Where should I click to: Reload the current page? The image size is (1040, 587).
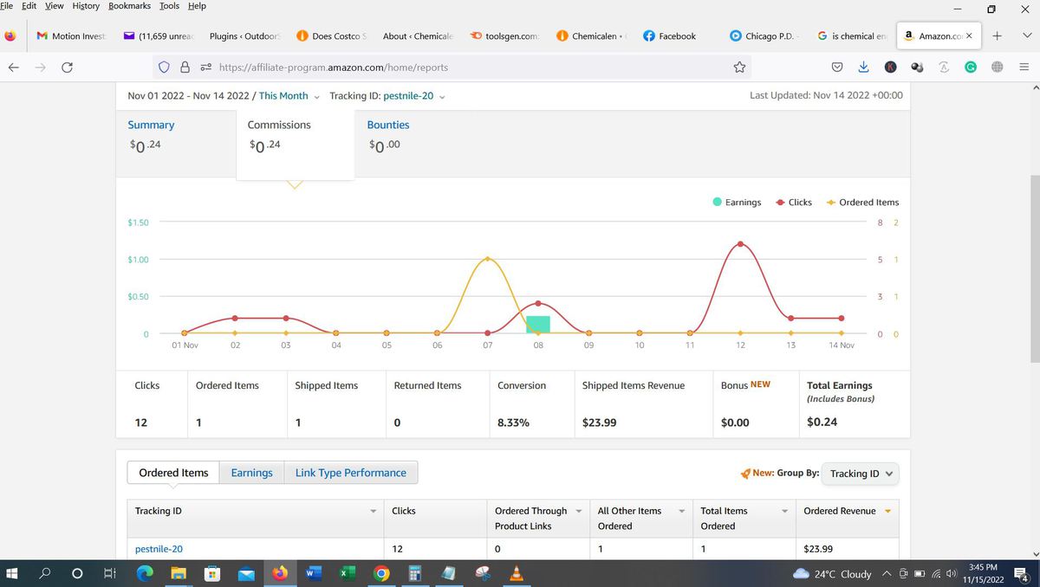[67, 67]
